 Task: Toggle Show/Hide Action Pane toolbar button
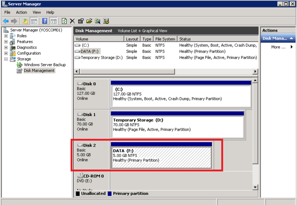coord(53,21)
